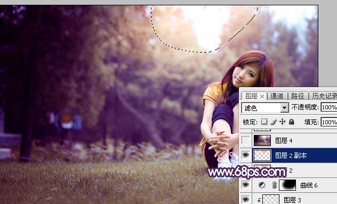Toggle visibility of the 图层 3 layer
Viewport: 337px width, 204px height.
(x=245, y=200)
